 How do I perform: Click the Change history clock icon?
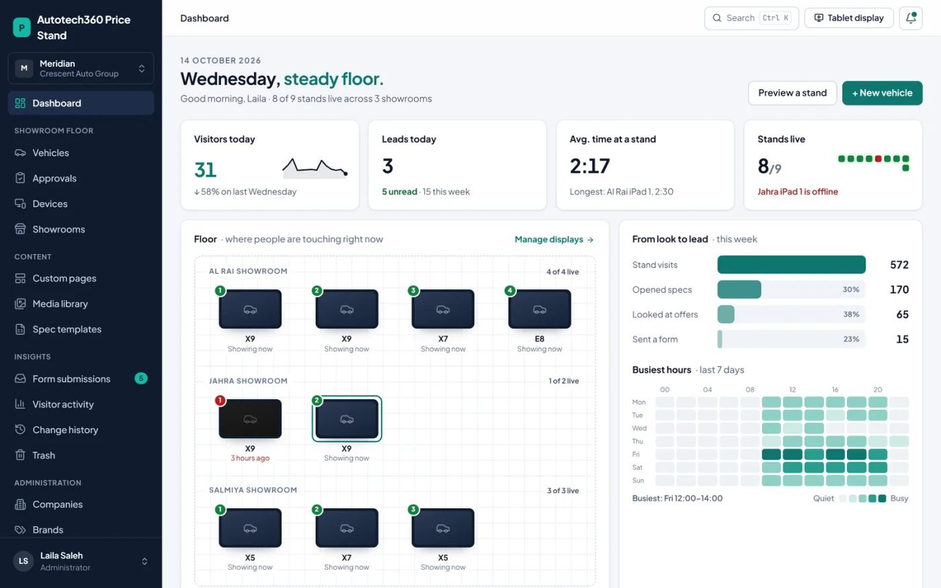pos(20,429)
